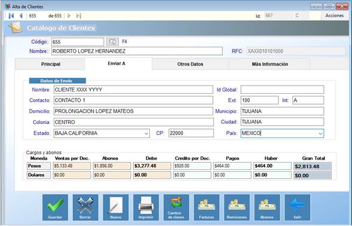
Task: Click the Municipio field
Action: [x=282, y=111]
